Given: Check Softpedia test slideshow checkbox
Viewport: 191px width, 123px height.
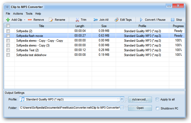Looking at the screenshot, I should pos(8,55).
